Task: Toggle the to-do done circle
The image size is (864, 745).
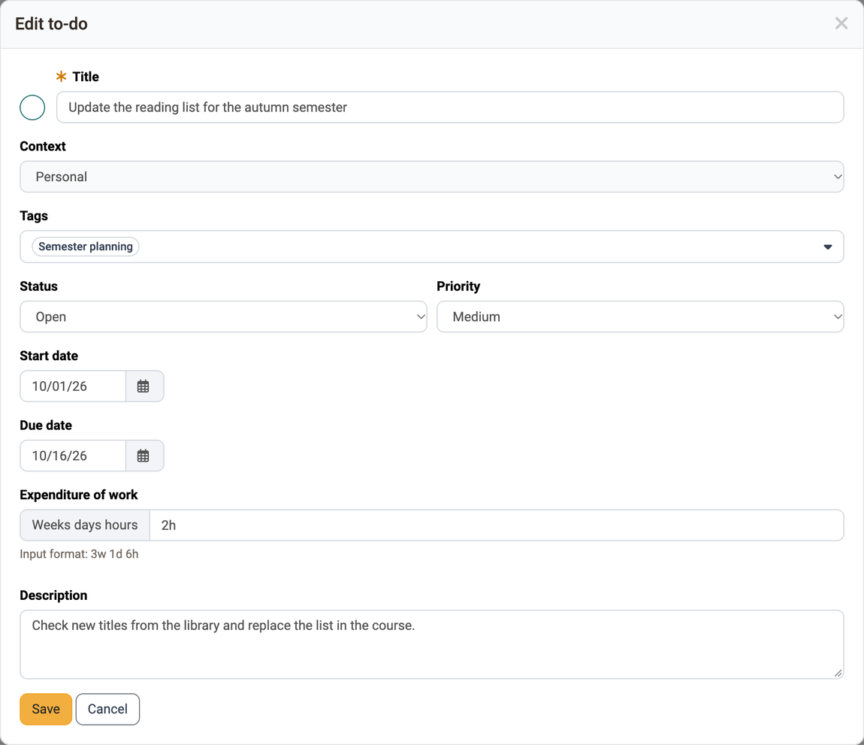Action: click(32, 108)
